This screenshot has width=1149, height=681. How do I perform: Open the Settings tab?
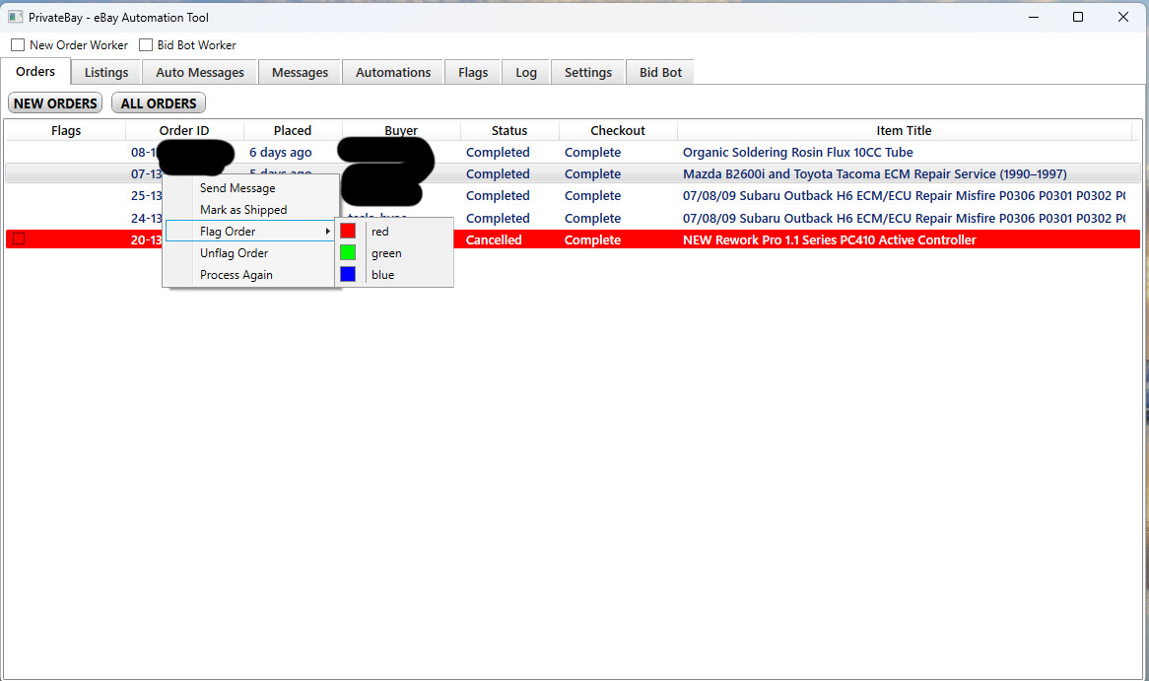point(588,73)
